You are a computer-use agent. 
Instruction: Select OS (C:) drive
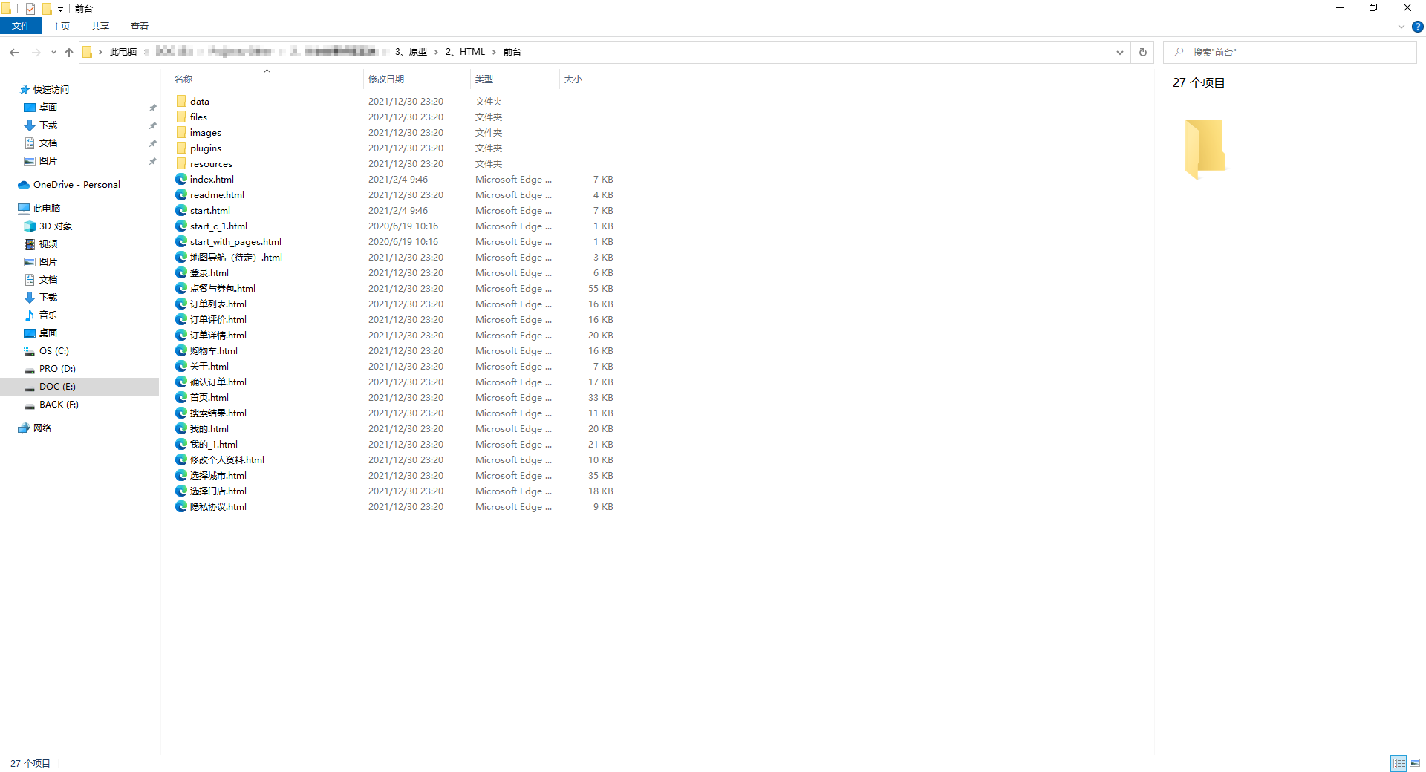(54, 351)
